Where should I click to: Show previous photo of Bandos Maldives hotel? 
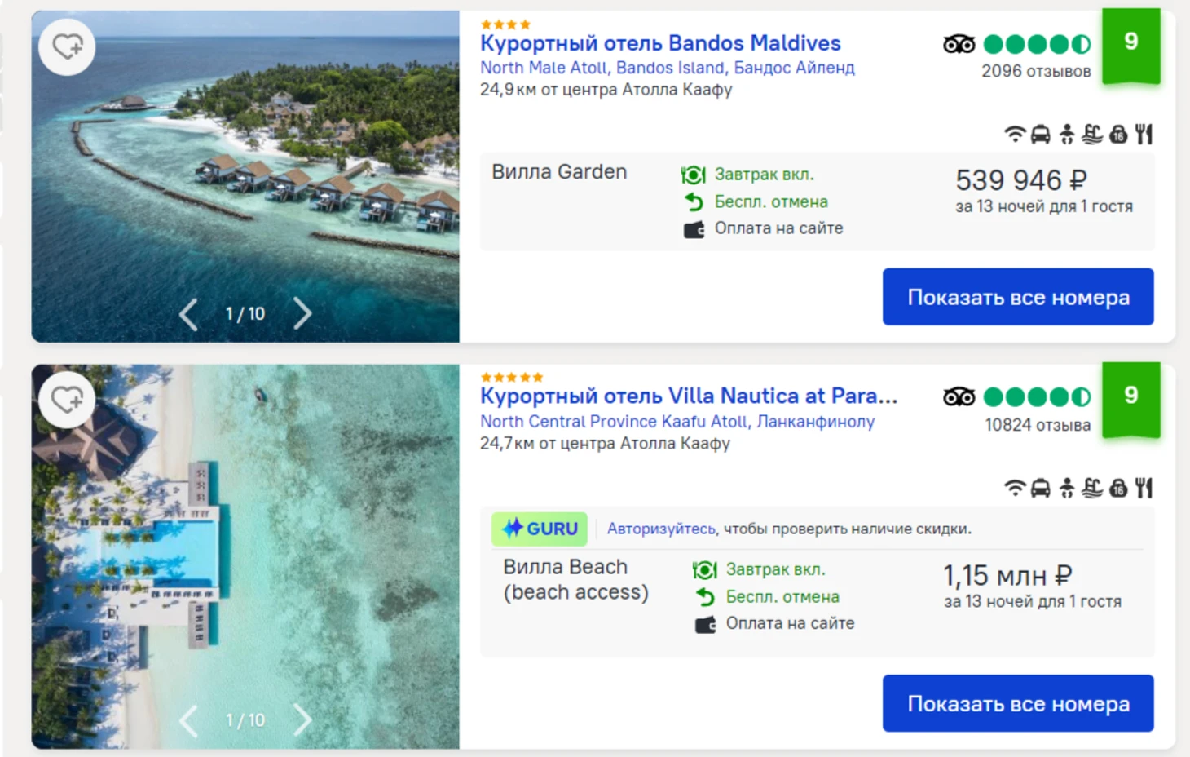[188, 314]
